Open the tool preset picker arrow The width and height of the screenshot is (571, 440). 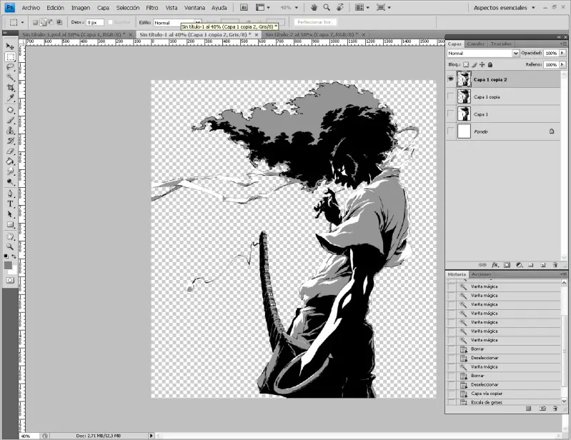coord(22,23)
